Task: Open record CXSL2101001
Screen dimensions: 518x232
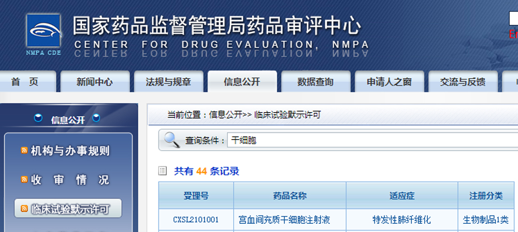Action: pos(196,220)
